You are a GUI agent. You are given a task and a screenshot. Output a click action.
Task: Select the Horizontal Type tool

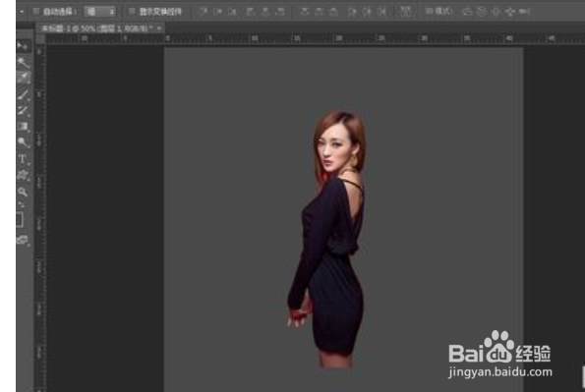[x=23, y=159]
